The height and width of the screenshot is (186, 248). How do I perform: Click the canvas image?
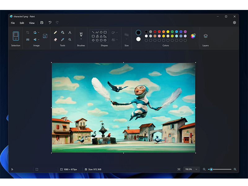(x=123, y=108)
